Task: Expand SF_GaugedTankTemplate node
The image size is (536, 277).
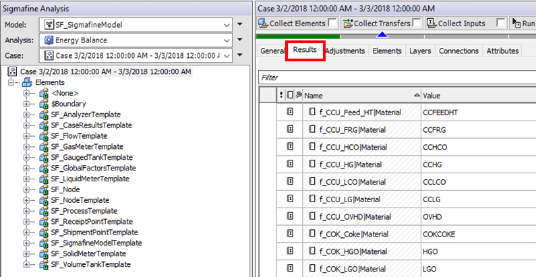Action: 26,157
